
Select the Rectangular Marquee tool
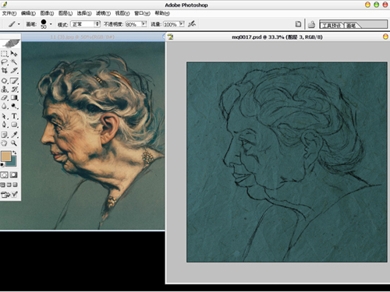coord(5,54)
